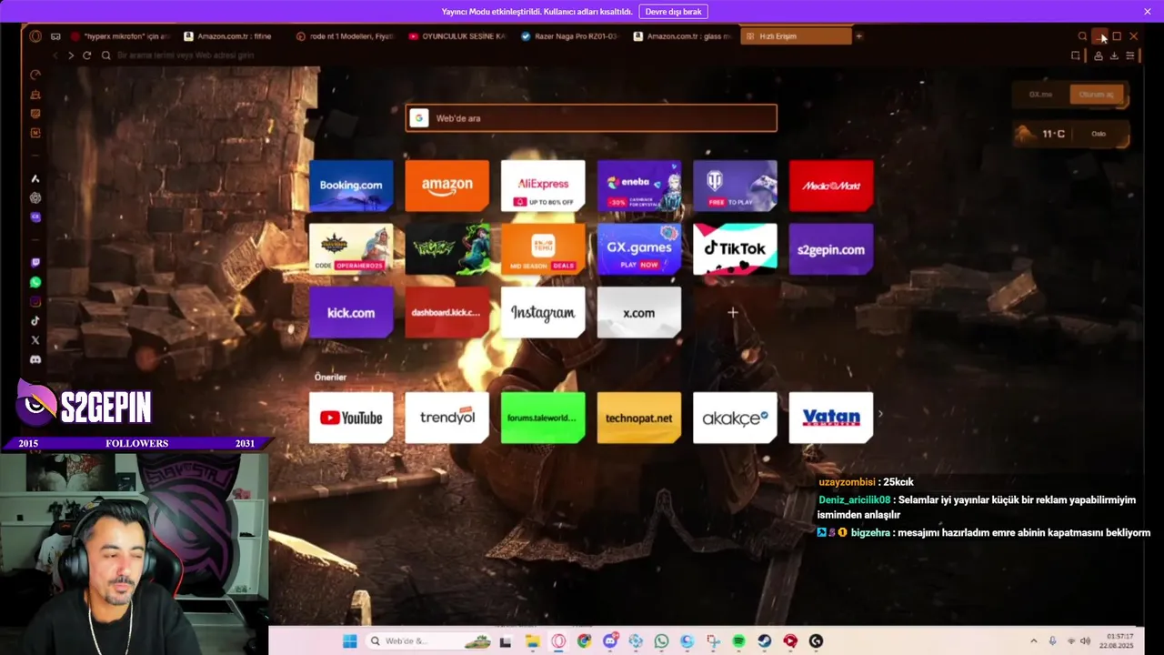Open the GX.games speed dial tile
This screenshot has height=655, width=1164.
[x=638, y=249]
